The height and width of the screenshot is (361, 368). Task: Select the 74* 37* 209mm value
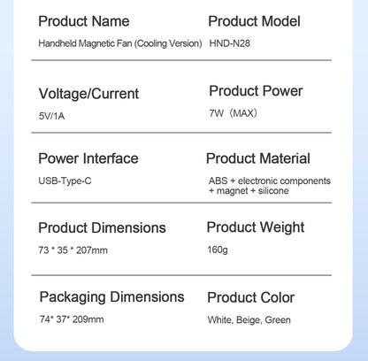coord(72,319)
